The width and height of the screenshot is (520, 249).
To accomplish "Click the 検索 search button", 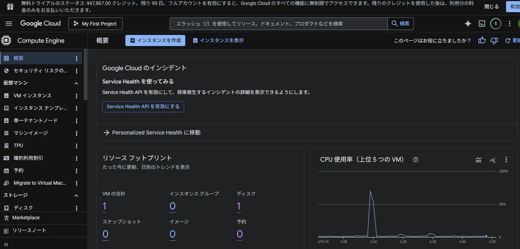I will (400, 23).
